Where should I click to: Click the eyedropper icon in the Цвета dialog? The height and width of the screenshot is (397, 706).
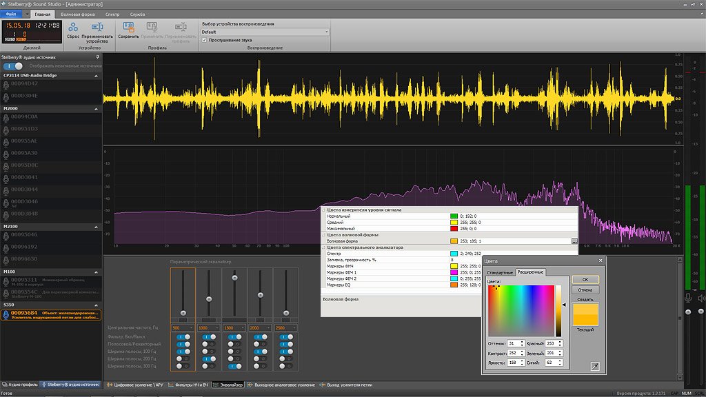tap(595, 365)
